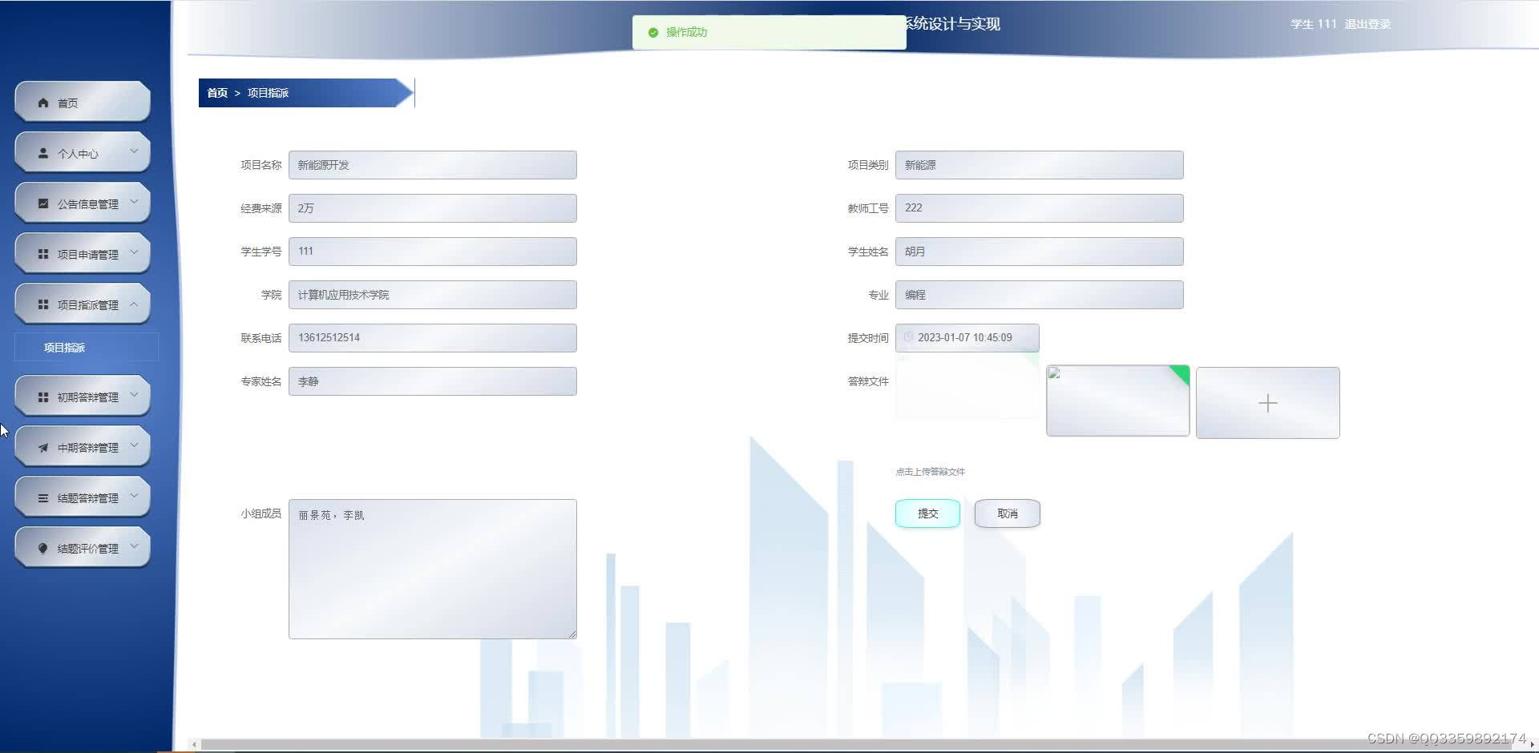This screenshot has height=753, width=1539.
Task: Click the home icon in sidebar
Action: tap(43, 103)
